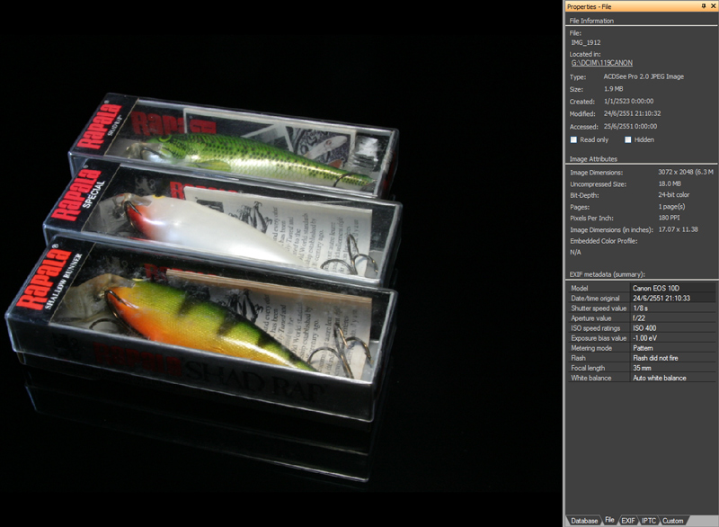
Task: Click the Size value 1.9 MB
Action: 614,89
